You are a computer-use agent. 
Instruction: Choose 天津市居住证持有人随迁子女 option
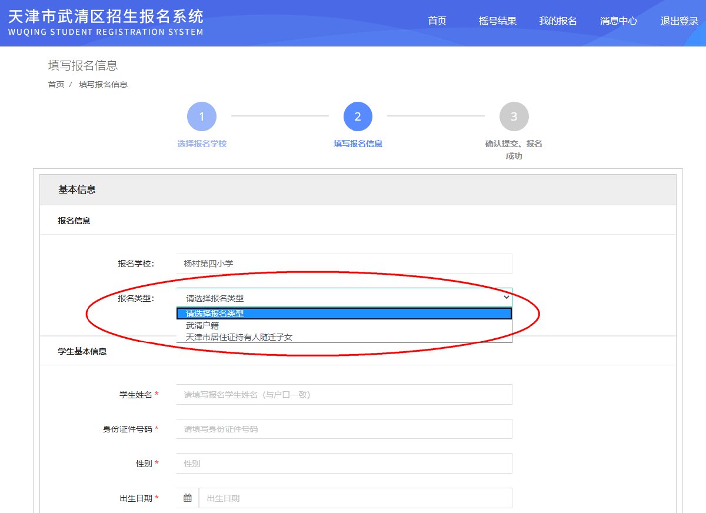[x=239, y=337]
